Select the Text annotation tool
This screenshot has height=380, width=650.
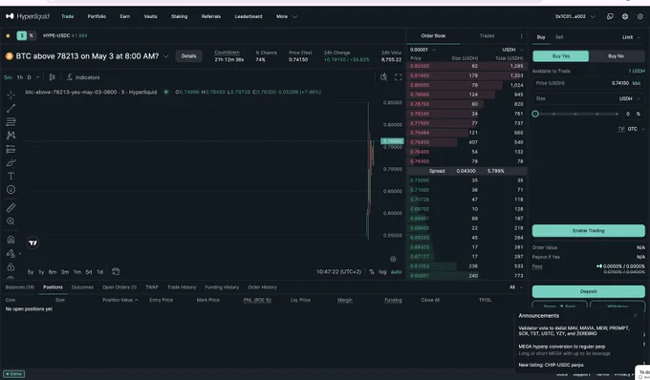(x=11, y=176)
